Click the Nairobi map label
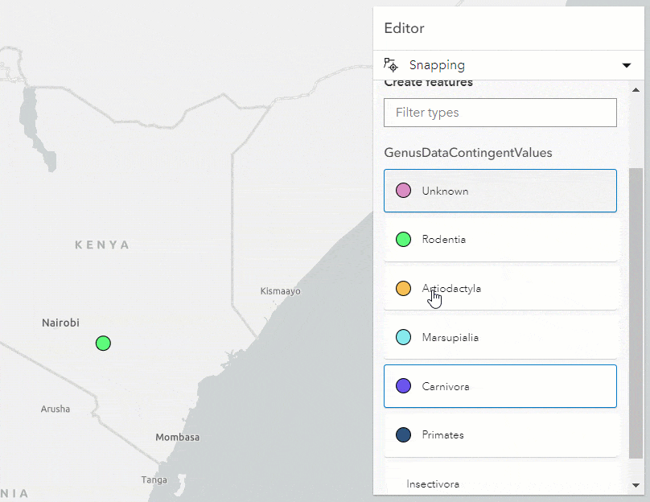The width and height of the screenshot is (650, 502). tap(60, 323)
